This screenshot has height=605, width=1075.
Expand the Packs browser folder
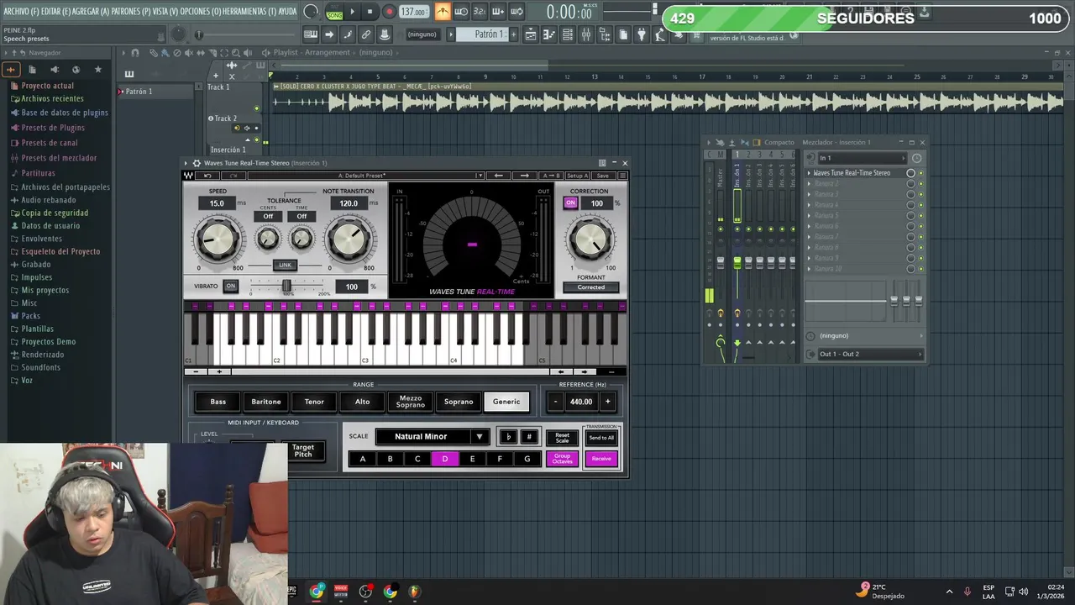coord(30,316)
